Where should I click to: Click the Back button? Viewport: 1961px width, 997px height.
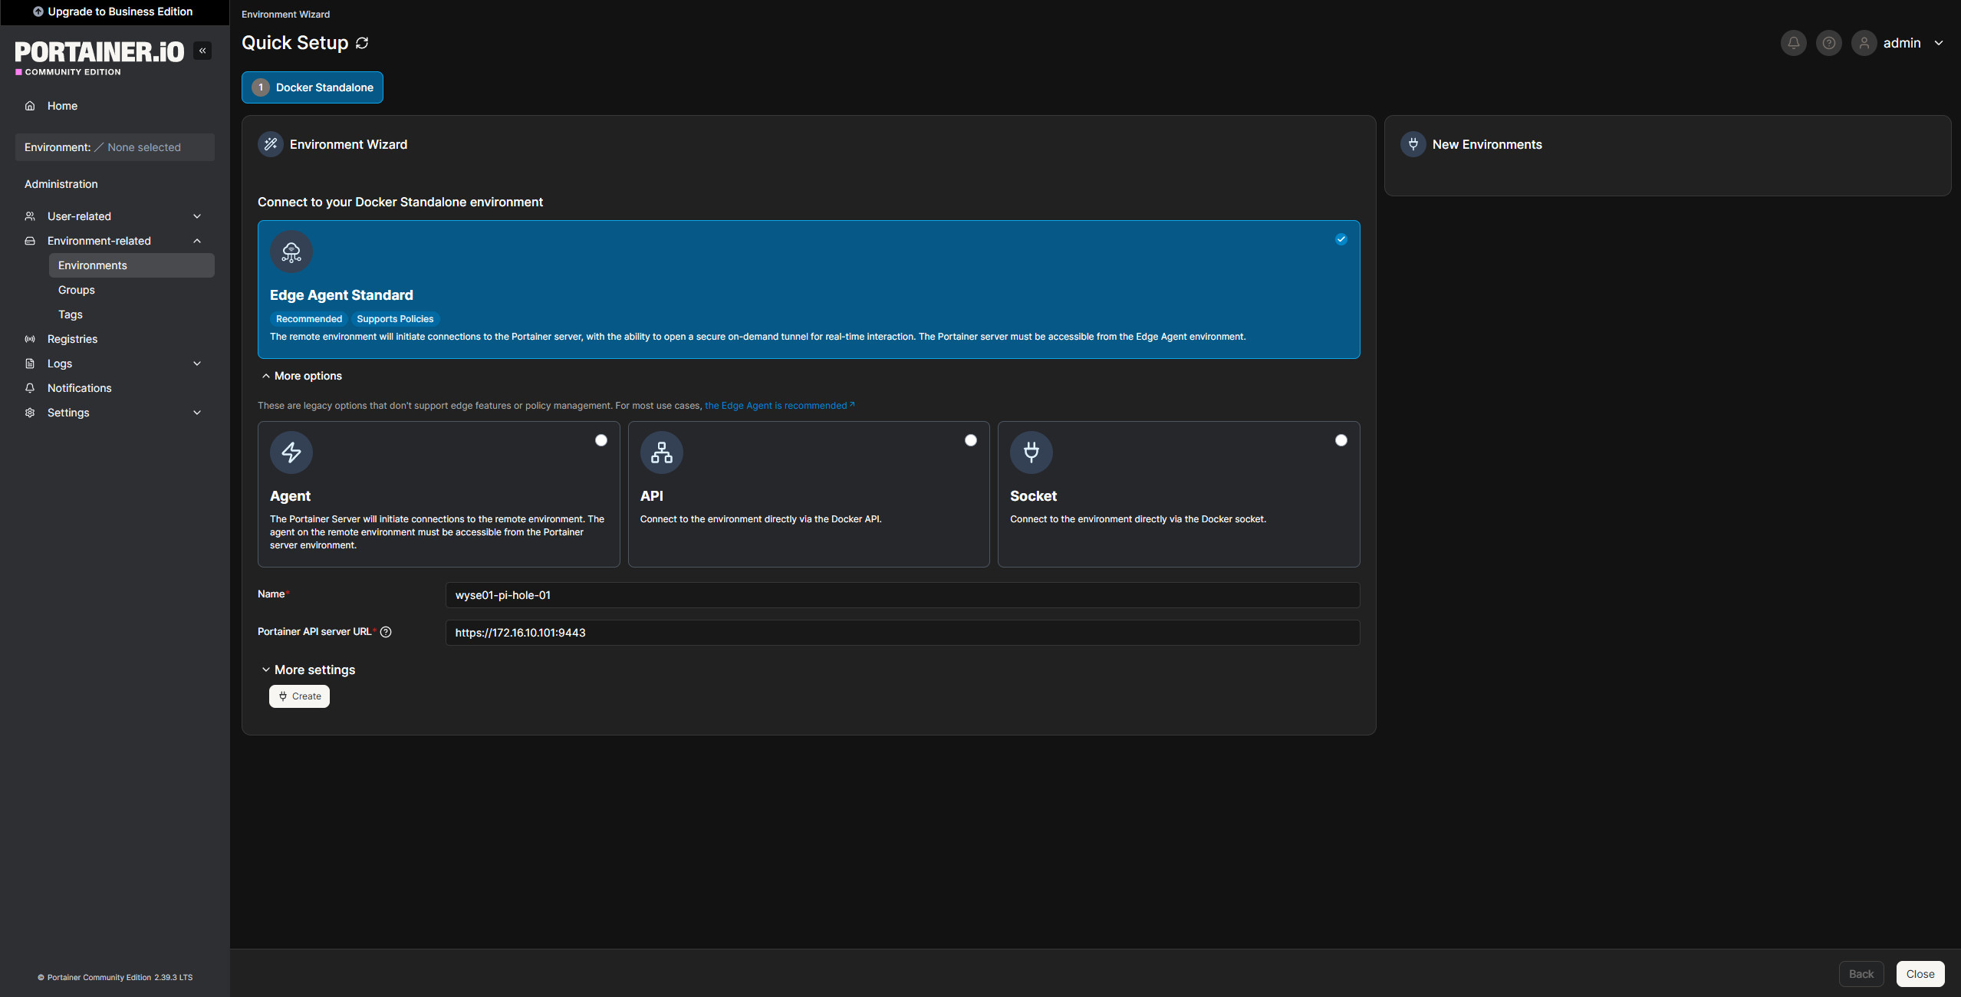tap(1861, 974)
